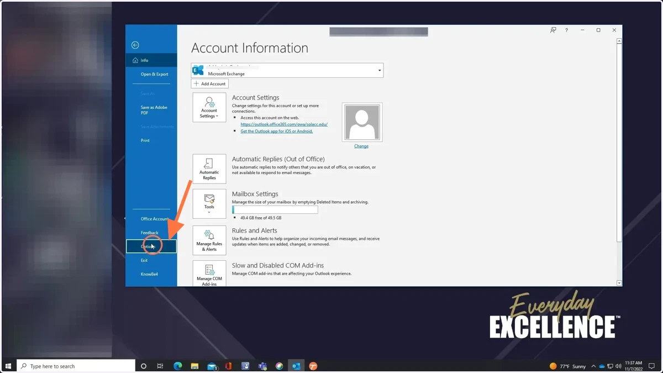Launch Microsoft Edge from the taskbar
Image resolution: width=663 pixels, height=373 pixels.
(x=178, y=366)
